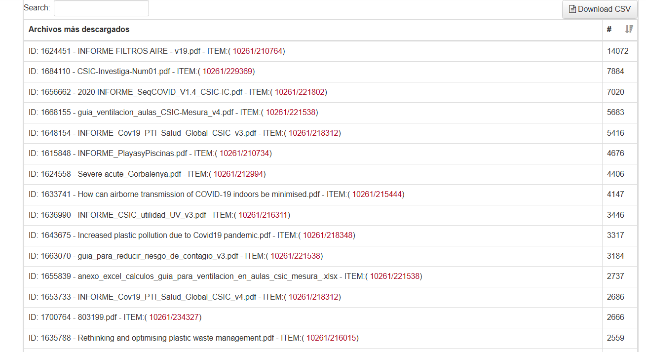Screen dimensions: 646x352
Task: Open item link 10261/229369
Action: click(227, 72)
